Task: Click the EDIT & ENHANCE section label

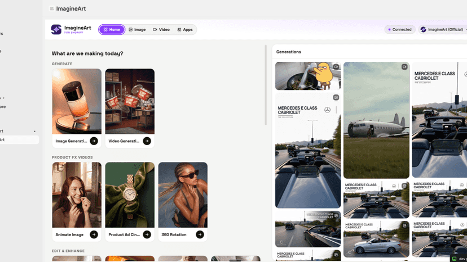Action: pos(68,251)
